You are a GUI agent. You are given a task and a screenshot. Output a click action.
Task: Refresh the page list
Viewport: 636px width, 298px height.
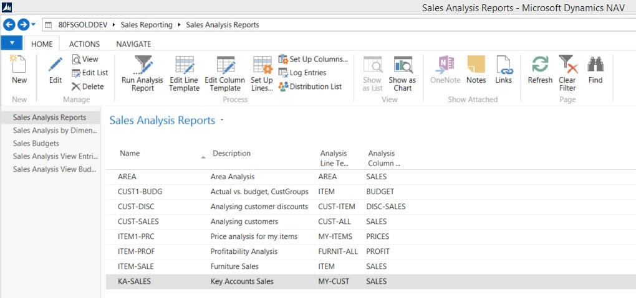pos(540,70)
